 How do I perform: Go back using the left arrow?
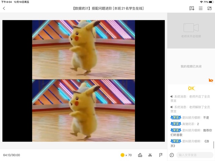(4, 8)
